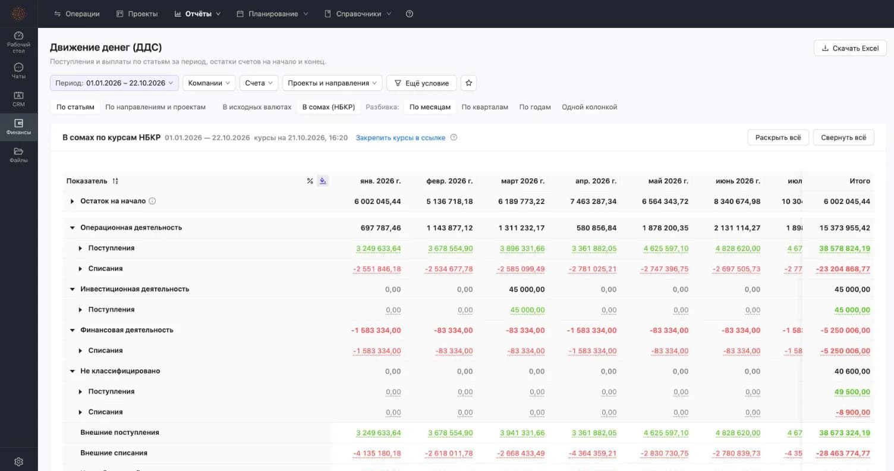Viewport: 894px width, 471px height.
Task: Open the Планирование menu
Action: (x=272, y=14)
